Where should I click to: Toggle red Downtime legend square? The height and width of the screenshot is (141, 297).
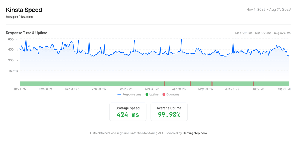pyautogui.click(x=164, y=94)
